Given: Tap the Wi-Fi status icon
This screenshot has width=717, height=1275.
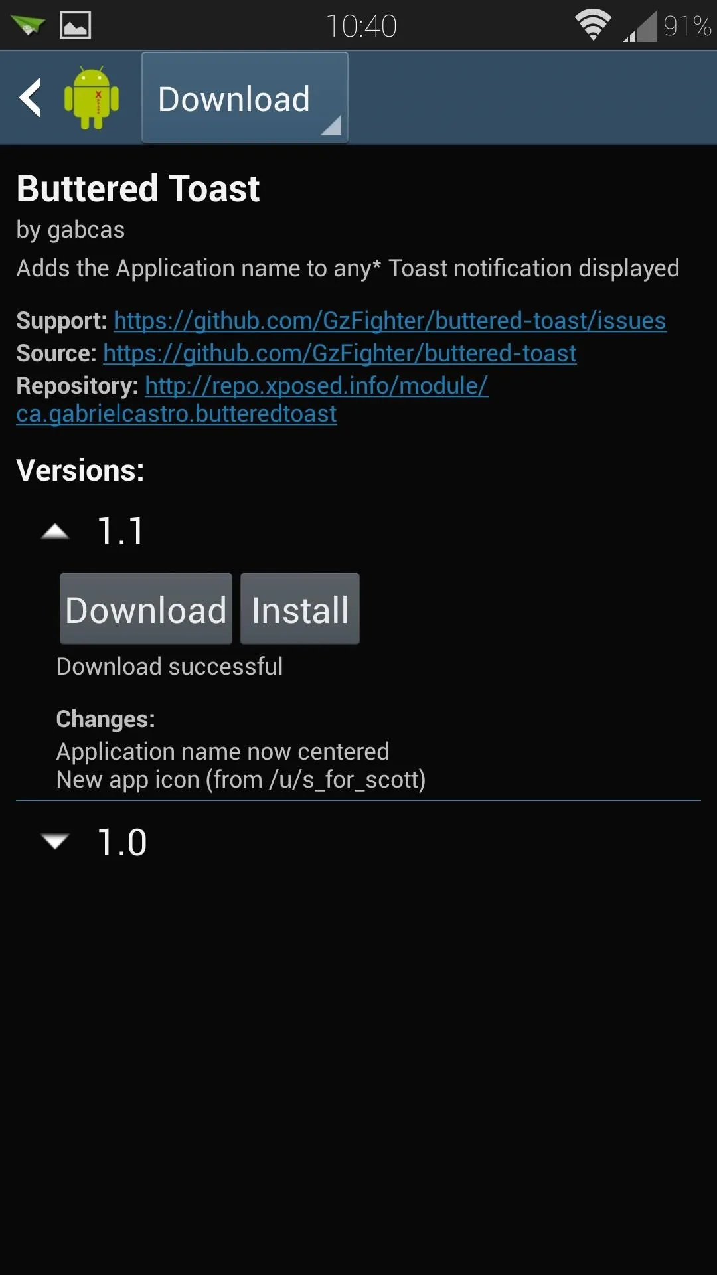Looking at the screenshot, I should pos(593,25).
